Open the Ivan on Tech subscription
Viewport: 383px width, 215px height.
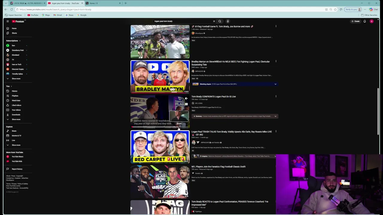click(x=16, y=64)
